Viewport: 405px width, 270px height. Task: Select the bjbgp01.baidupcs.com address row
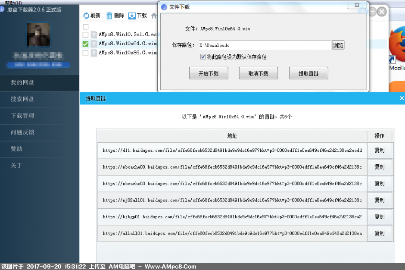point(232,217)
